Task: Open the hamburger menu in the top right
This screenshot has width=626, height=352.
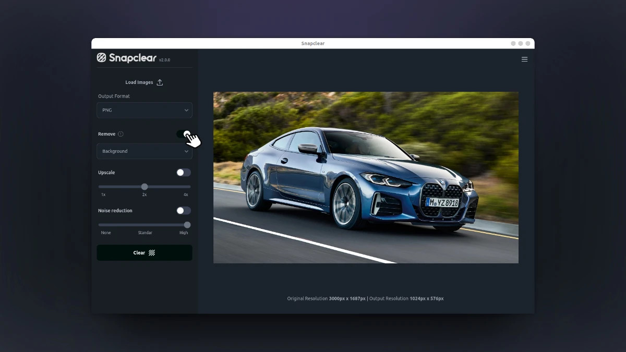Action: click(x=524, y=59)
